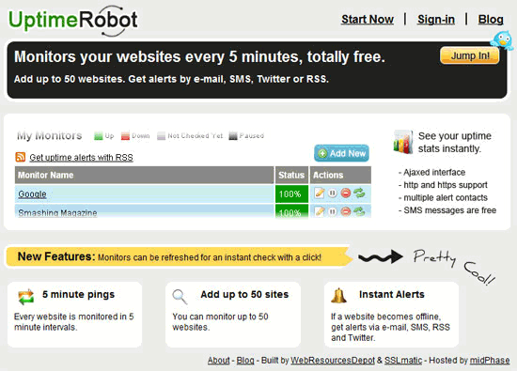
Task: Click the Add New monitor button
Action: tap(341, 153)
